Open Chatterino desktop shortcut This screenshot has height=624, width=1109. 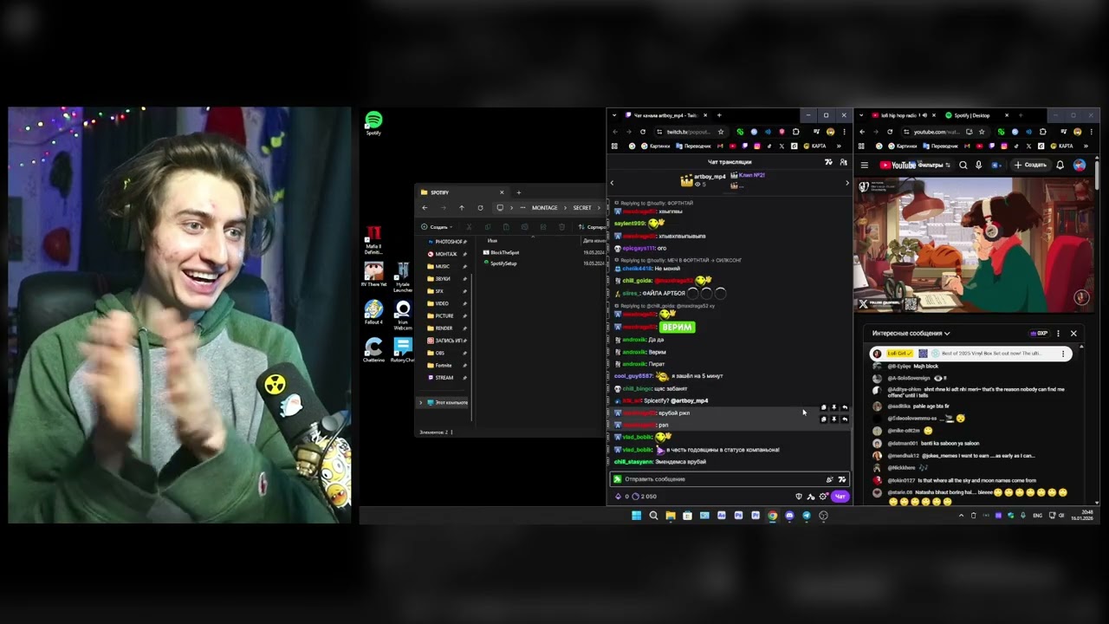point(373,350)
